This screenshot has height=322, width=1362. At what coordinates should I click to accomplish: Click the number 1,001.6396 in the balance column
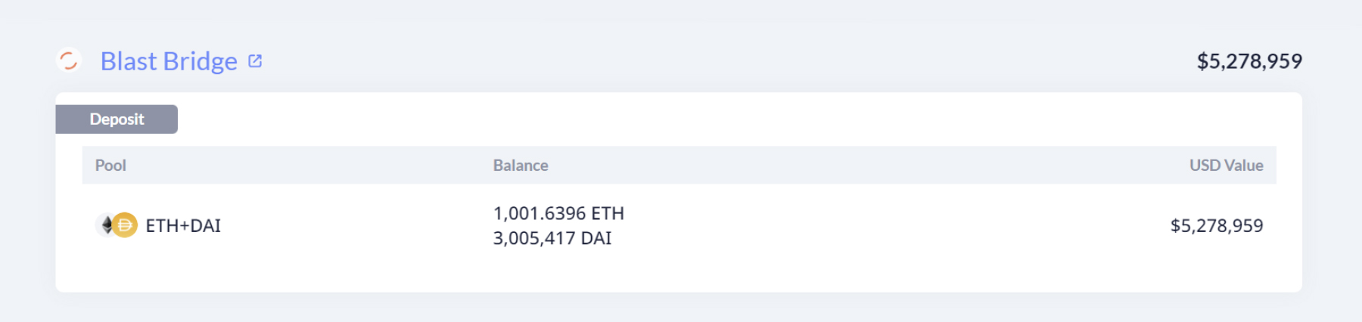(540, 214)
